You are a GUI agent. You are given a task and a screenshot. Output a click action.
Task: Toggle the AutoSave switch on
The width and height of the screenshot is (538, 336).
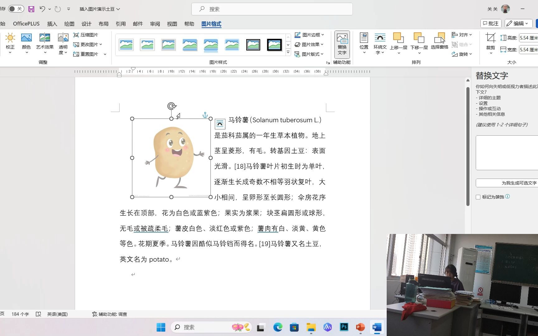pos(16,9)
